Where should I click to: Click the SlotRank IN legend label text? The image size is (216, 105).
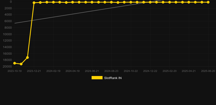tap(113, 78)
